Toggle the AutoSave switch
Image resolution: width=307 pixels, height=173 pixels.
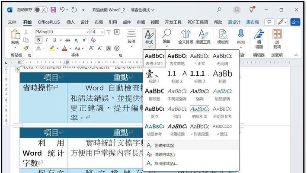tap(41, 10)
